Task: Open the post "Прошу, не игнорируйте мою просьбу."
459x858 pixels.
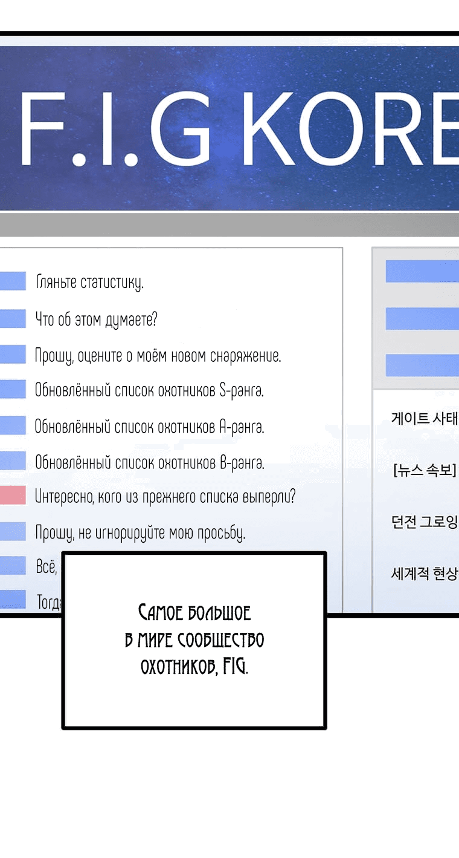Action: pos(140,533)
